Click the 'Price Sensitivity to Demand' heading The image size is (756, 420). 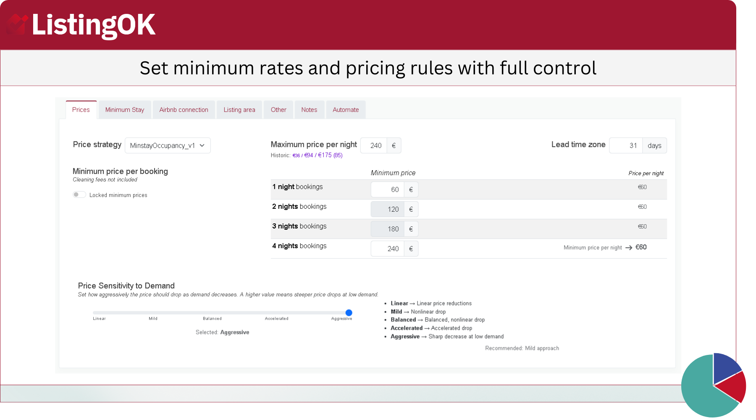126,286
